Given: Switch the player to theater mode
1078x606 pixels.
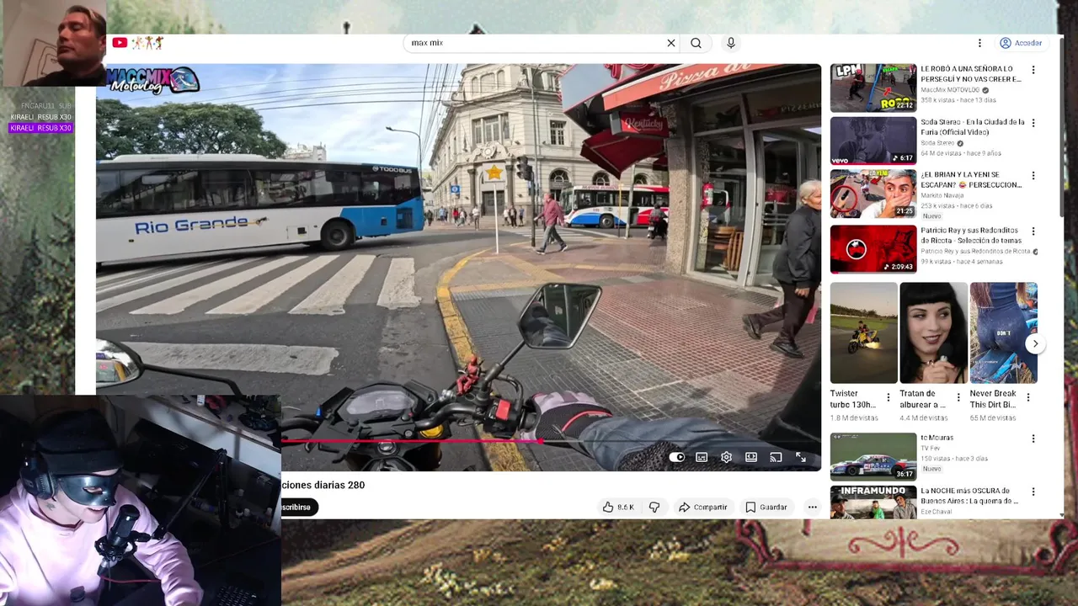Looking at the screenshot, I should [751, 457].
